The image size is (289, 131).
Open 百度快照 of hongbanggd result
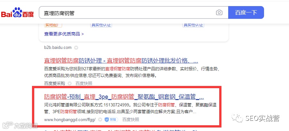[131, 120]
